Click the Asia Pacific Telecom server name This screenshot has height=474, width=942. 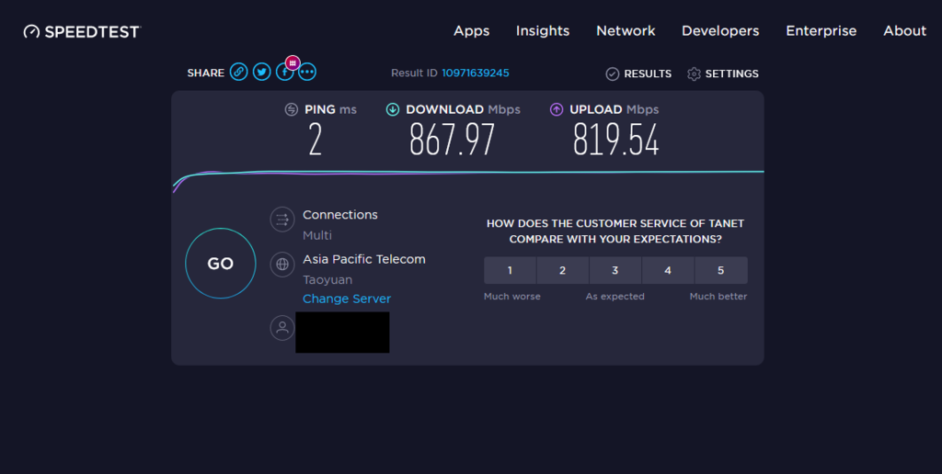coord(364,259)
